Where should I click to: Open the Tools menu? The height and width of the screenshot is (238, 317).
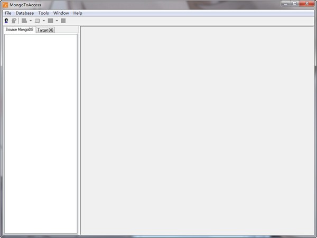pos(43,13)
